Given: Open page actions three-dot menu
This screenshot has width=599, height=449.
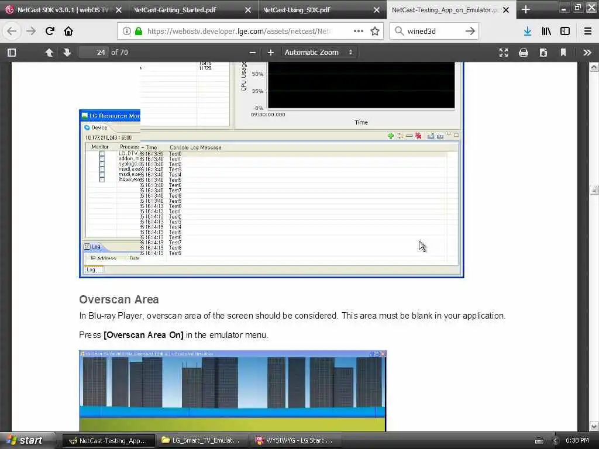Looking at the screenshot, I should 359,32.
